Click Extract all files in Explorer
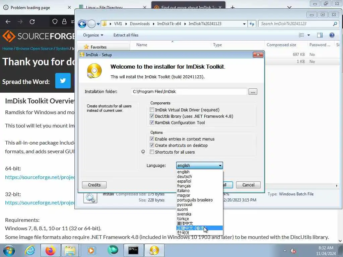Screen dimensions: 343x257 click(x=126, y=35)
